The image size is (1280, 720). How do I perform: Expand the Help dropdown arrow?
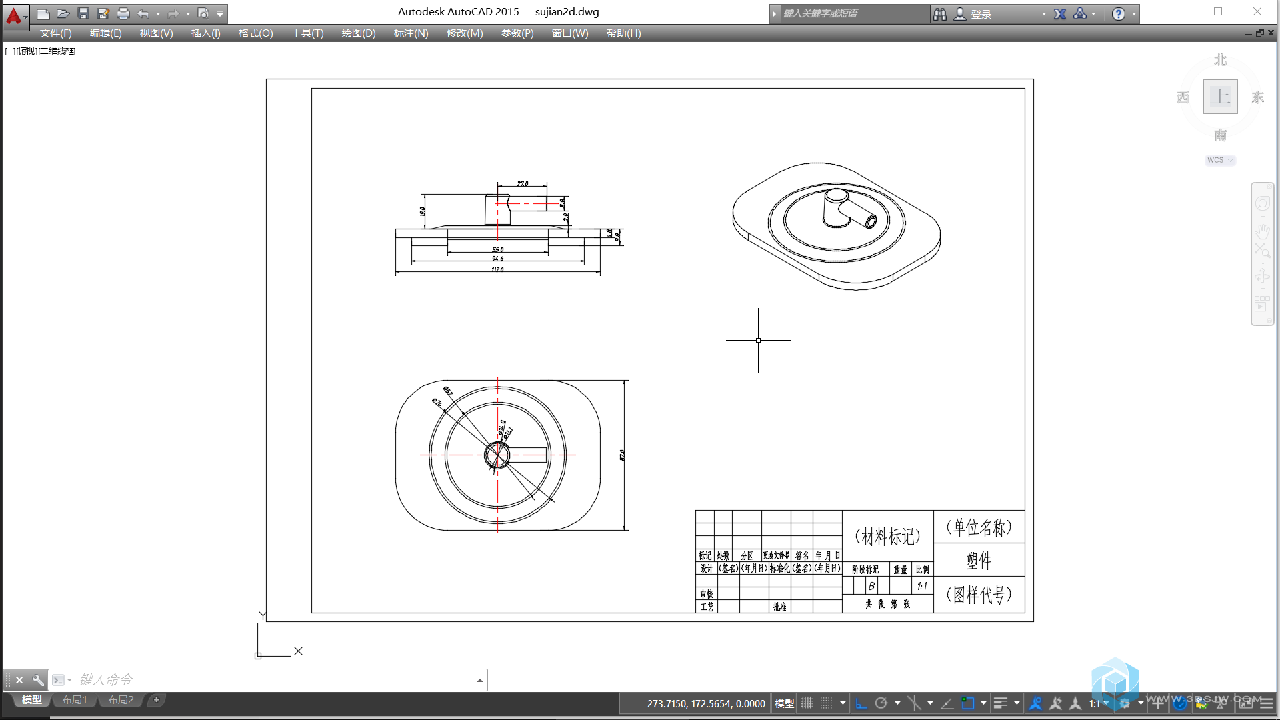[1134, 14]
